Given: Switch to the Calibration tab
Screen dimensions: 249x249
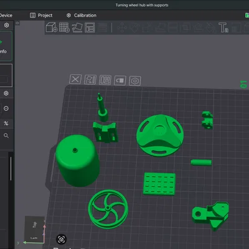Looking at the screenshot, I should 81,16.
